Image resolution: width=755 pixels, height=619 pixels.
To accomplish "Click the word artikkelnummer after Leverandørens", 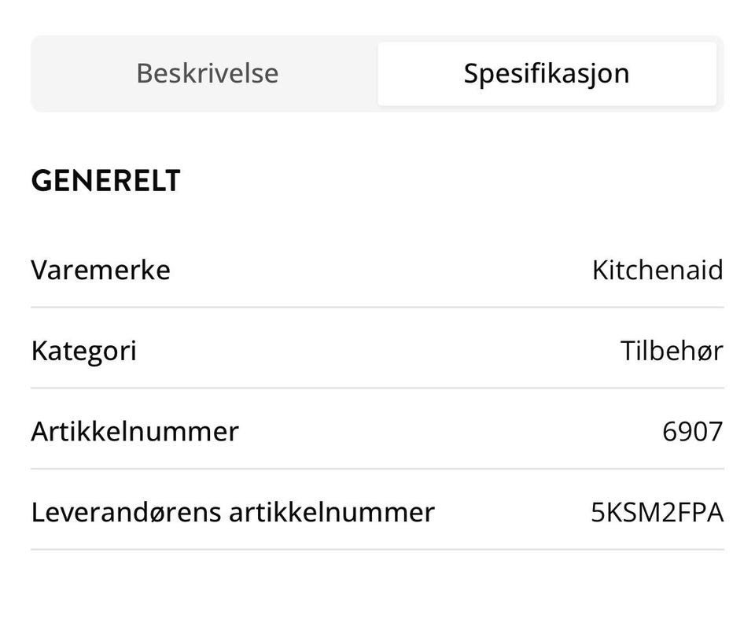I will (331, 512).
